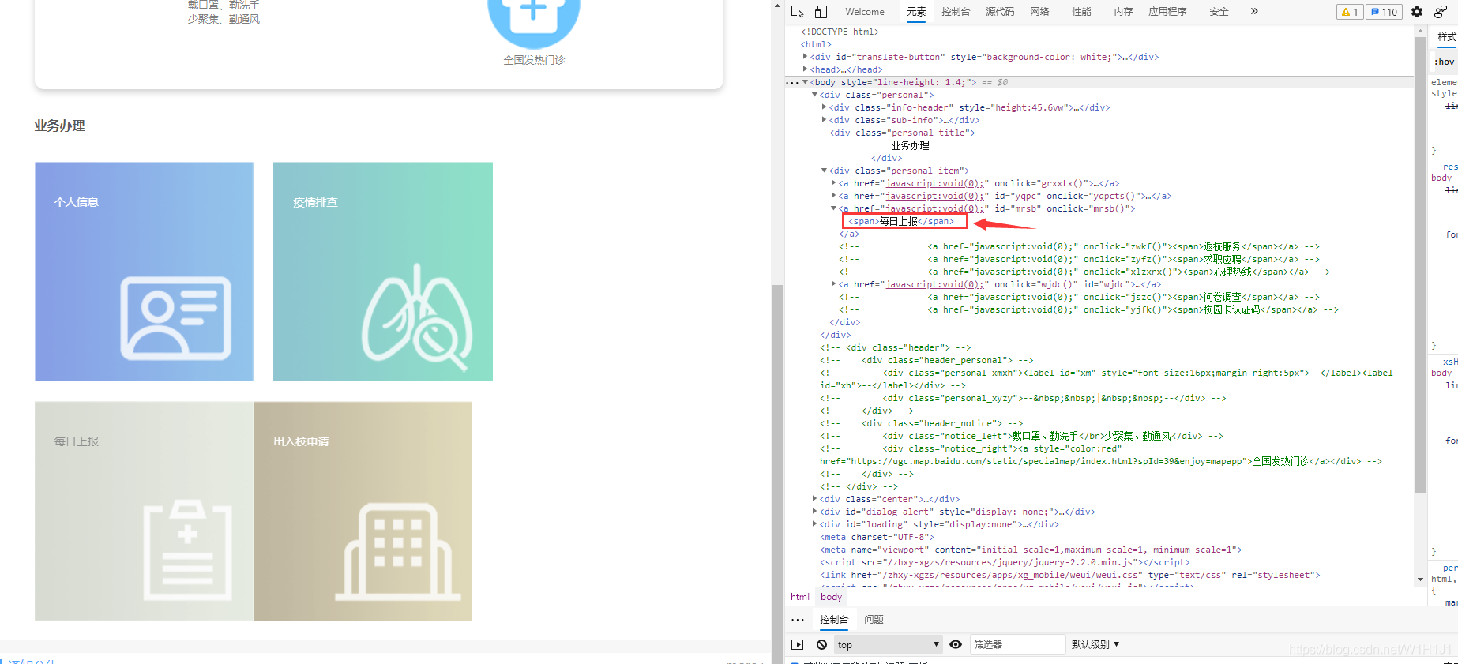Open the 疫情排查 card

coord(383,272)
